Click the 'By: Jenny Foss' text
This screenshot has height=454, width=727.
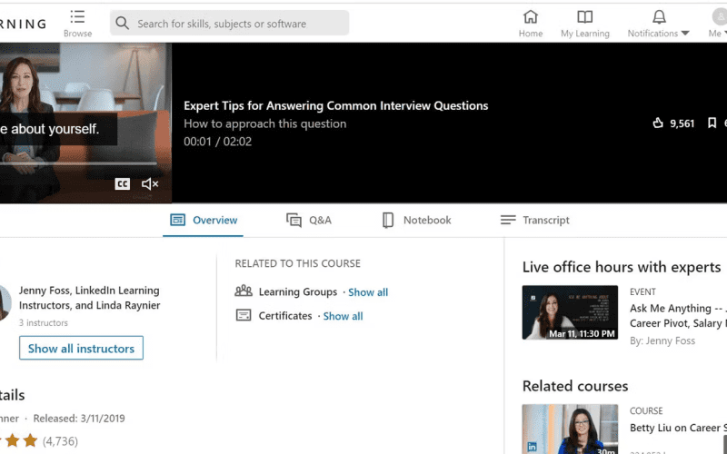tap(662, 340)
